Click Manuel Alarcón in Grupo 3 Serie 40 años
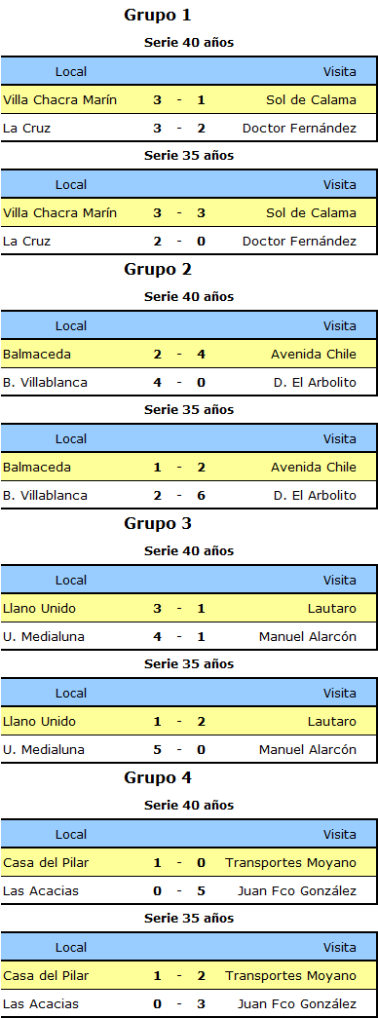Image resolution: width=378 pixels, height=1018 pixels. click(308, 637)
